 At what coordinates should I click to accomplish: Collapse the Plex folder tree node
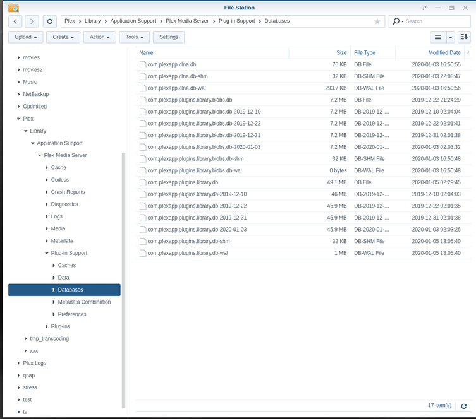[18, 119]
